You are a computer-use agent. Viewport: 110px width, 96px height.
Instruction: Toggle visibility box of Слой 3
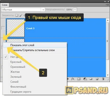click(x=3, y=28)
